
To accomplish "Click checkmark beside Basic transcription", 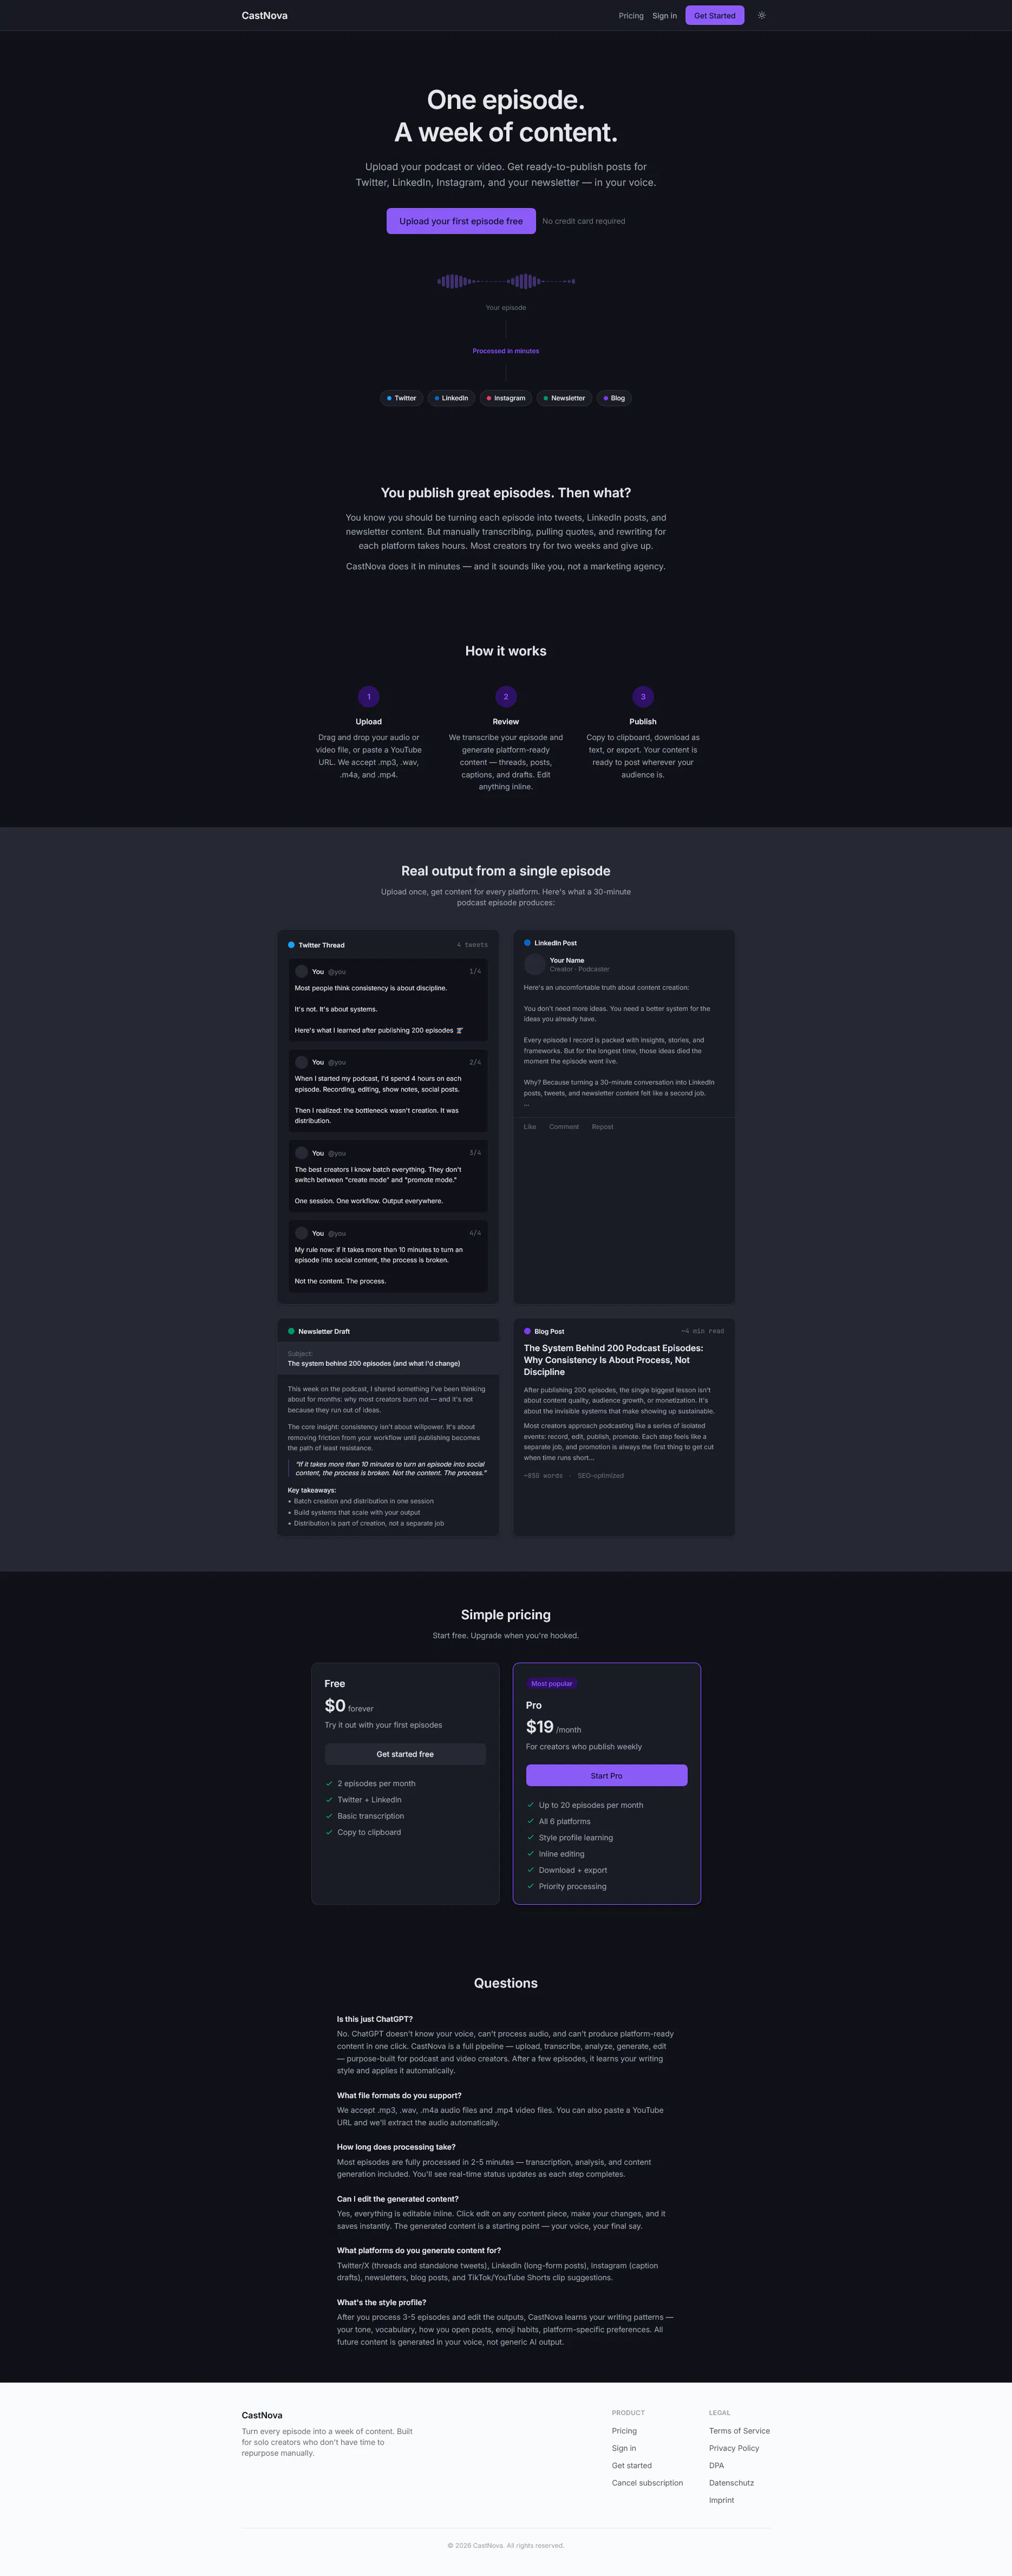I will [x=330, y=1816].
